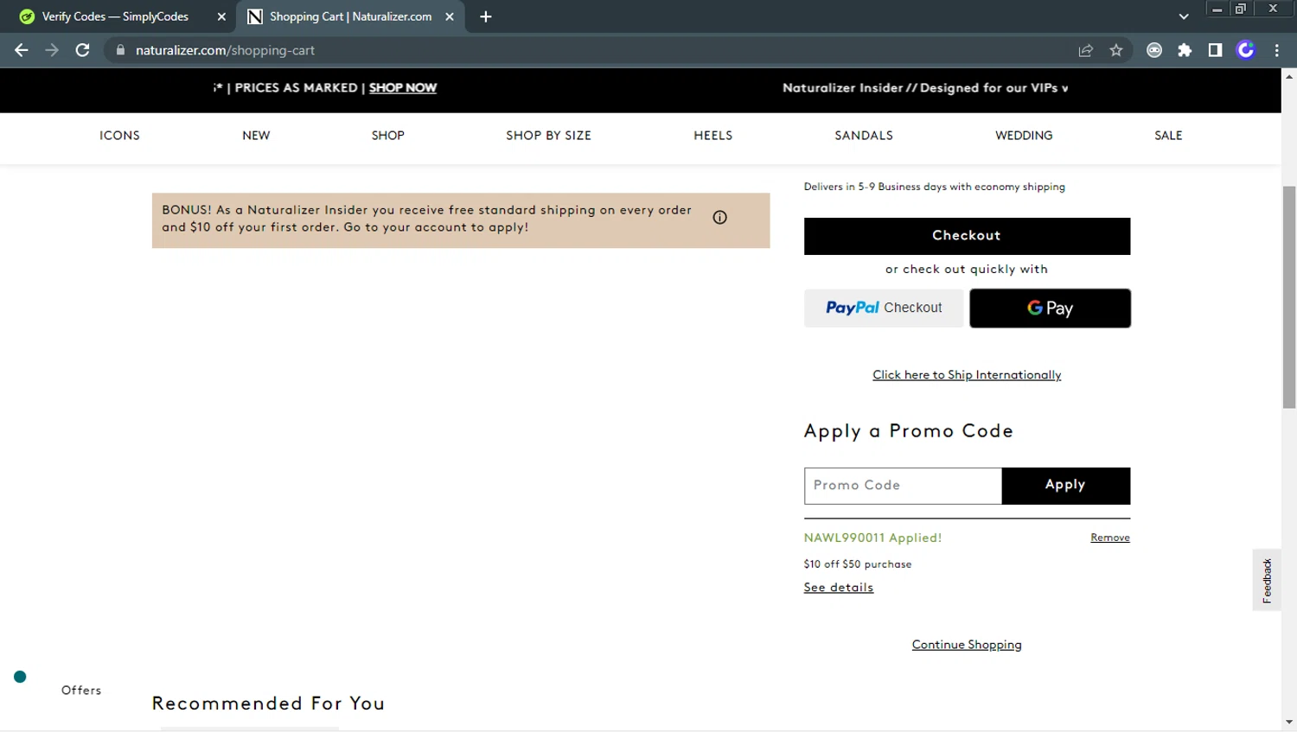Open the SALE navigation menu
Image resolution: width=1297 pixels, height=732 pixels.
1168,136
